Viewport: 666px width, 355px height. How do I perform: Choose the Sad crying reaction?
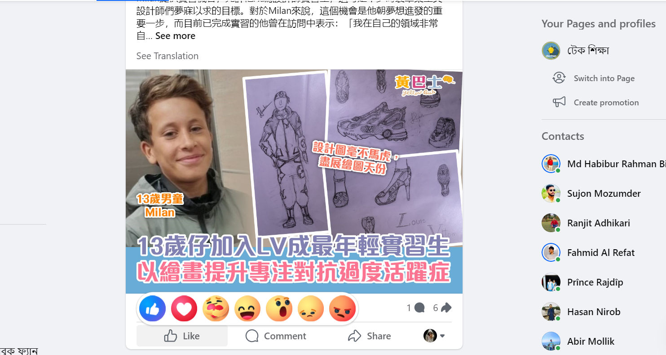tap(311, 308)
